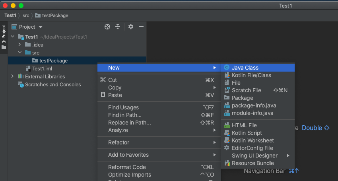
Task: Click the HTML File icon
Action: [x=227, y=125]
